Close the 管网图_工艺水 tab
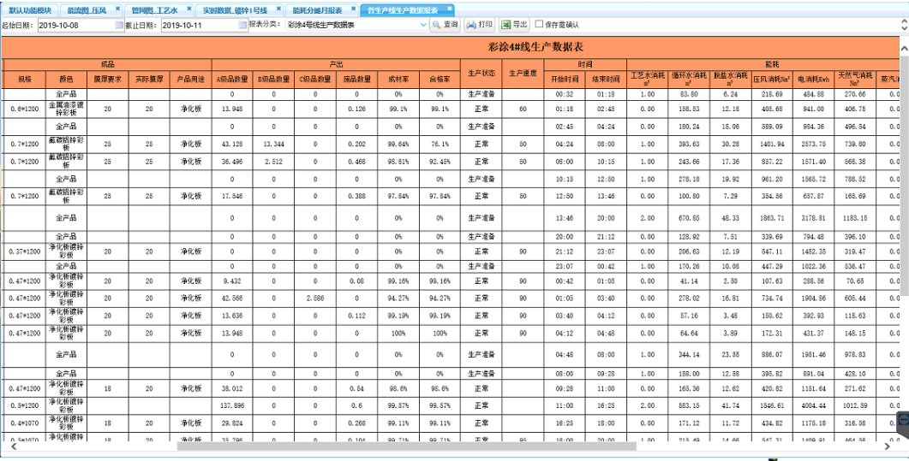This screenshot has height=461, width=909. coord(191,8)
